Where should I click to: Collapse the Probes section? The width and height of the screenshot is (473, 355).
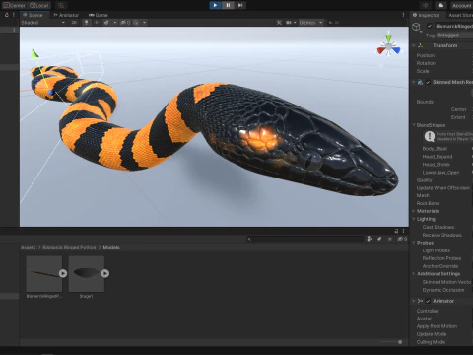(x=414, y=243)
